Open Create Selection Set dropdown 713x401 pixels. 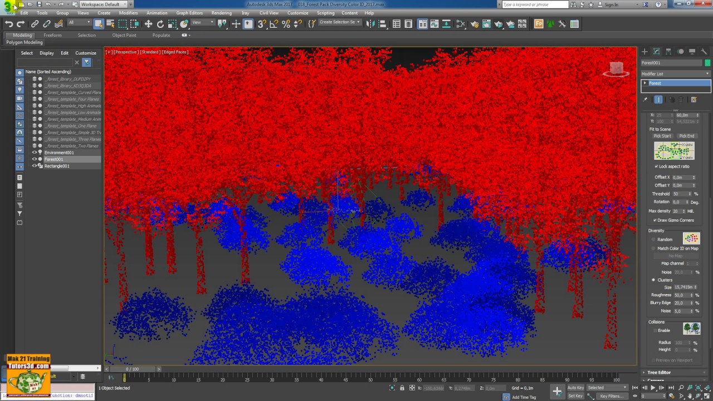[x=339, y=22]
